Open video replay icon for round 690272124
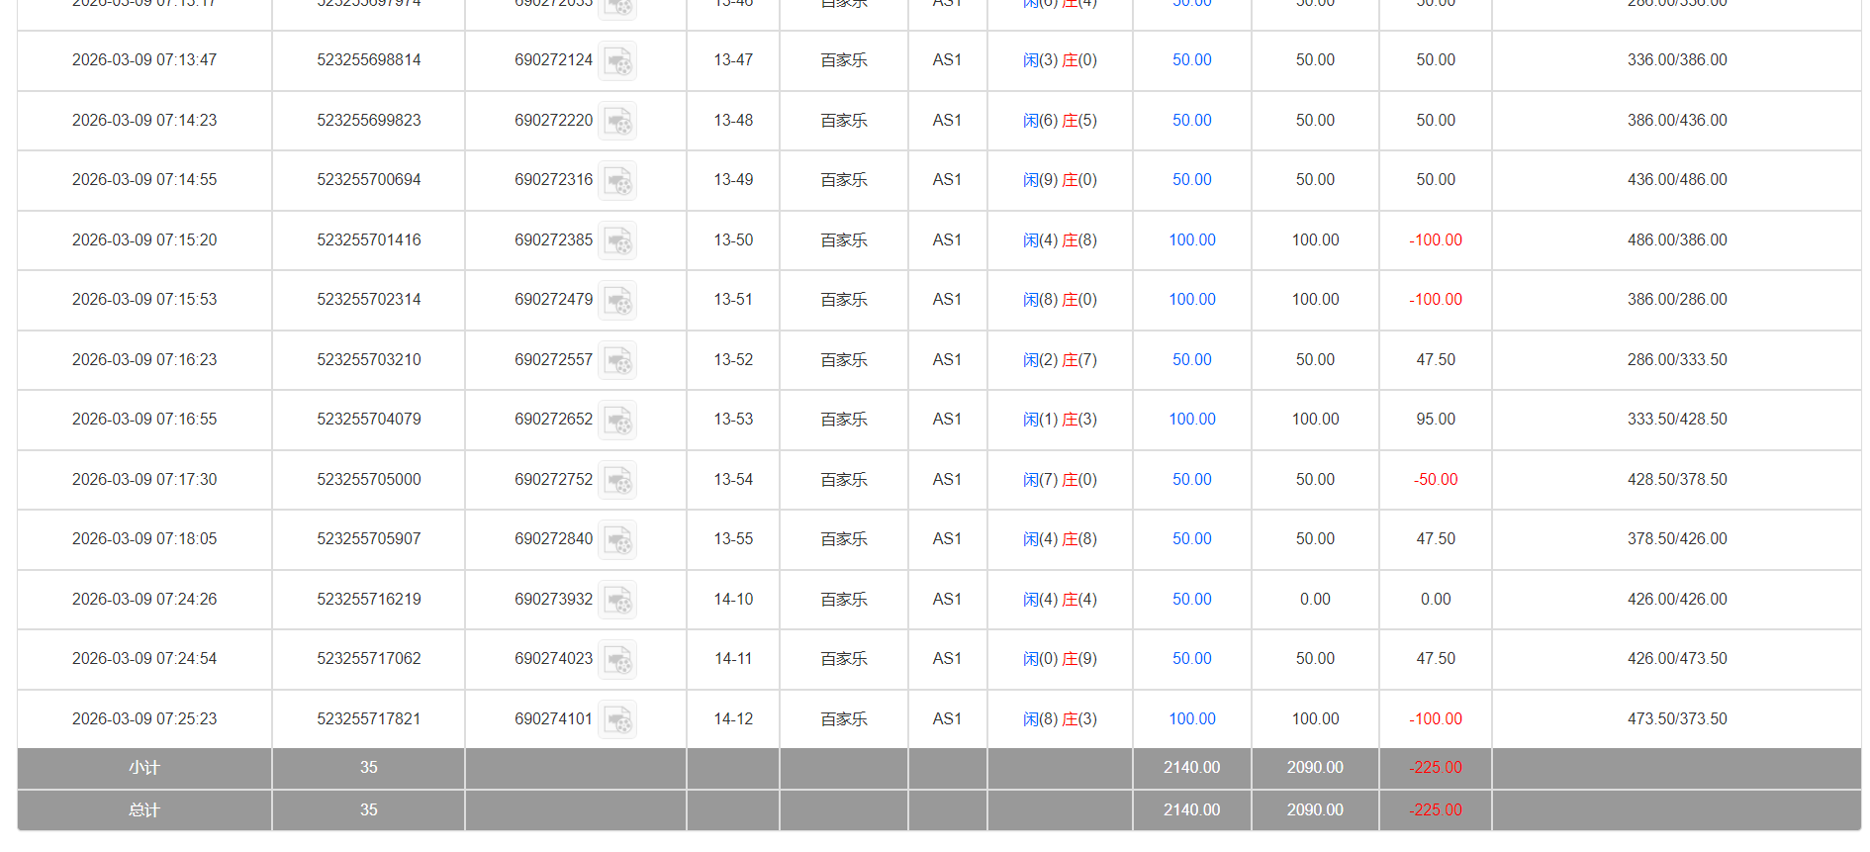Screen dimensions: 1870x852 (x=618, y=61)
